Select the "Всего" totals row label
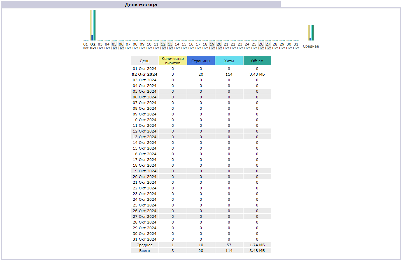 [145, 251]
